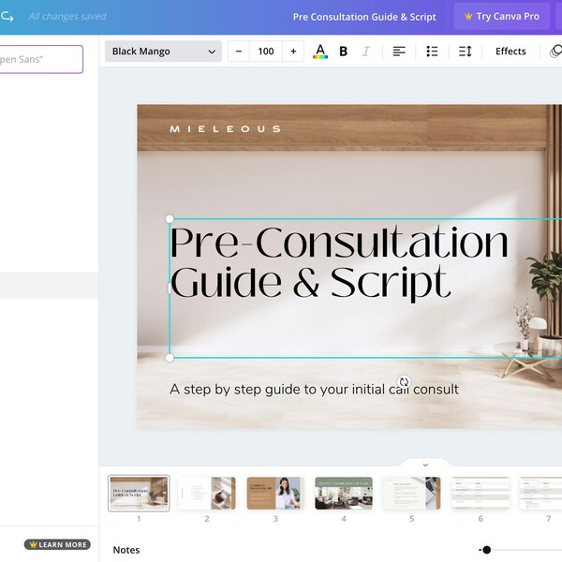Open the Black Mango font dropdown
The height and width of the screenshot is (562, 562).
(x=163, y=52)
